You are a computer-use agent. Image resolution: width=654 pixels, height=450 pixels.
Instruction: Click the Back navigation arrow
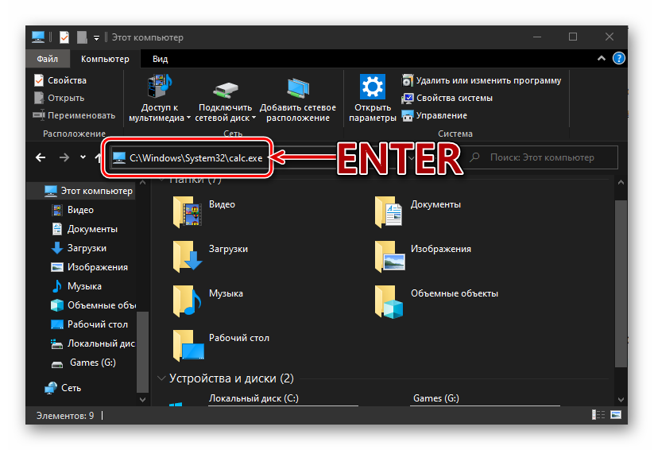pyautogui.click(x=41, y=157)
